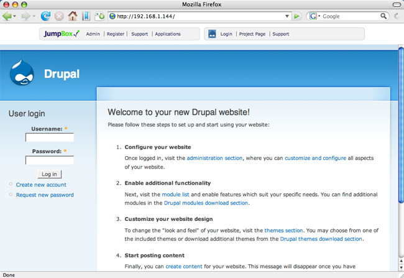Open the Project Page nav link
The image size is (404, 278).
click(x=252, y=34)
